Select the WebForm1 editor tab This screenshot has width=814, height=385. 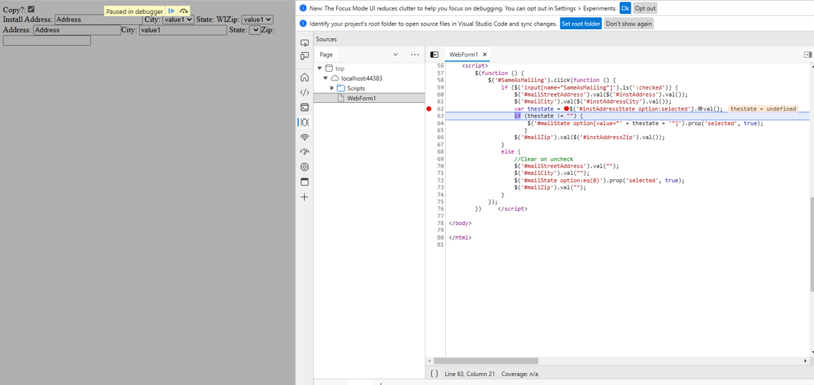(463, 55)
